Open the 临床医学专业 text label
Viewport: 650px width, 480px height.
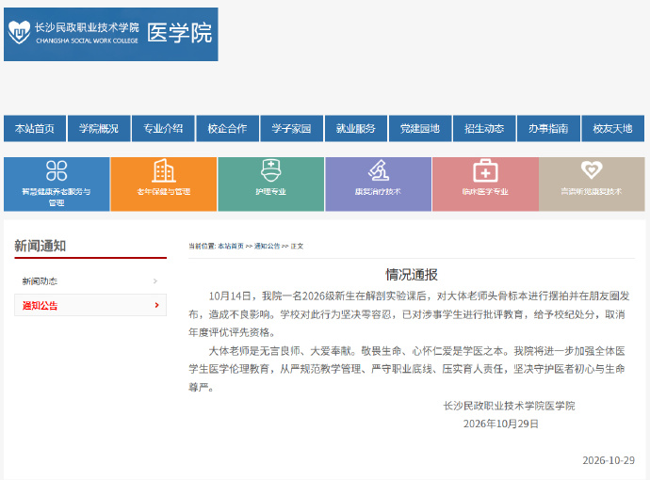tap(485, 192)
